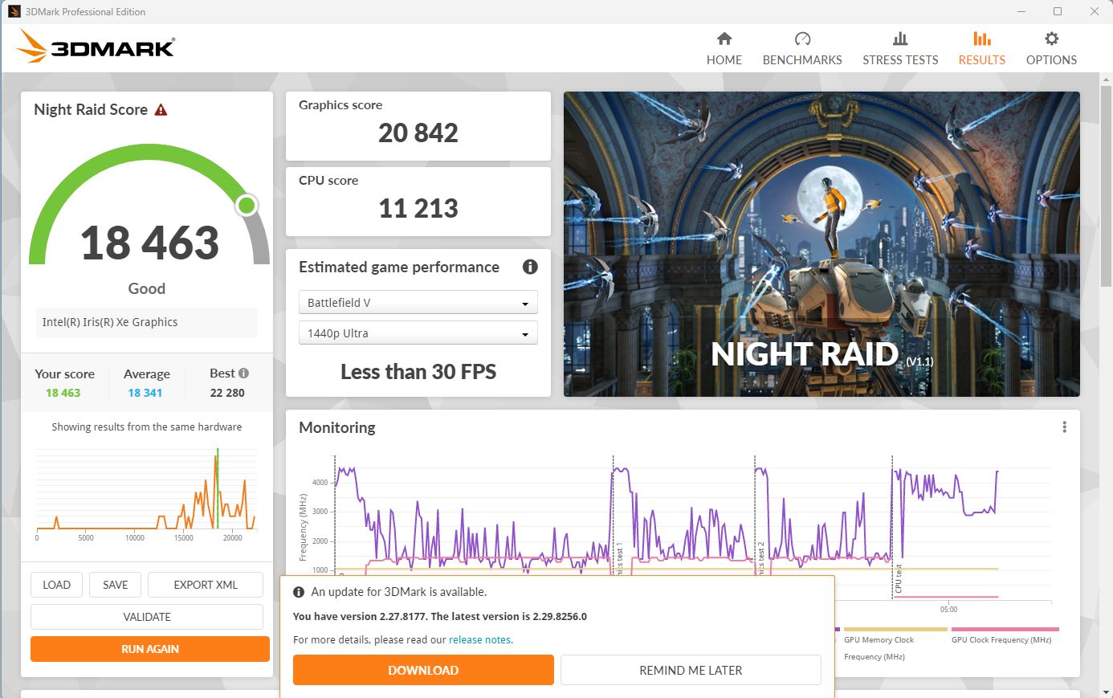
Task: Click Estimated game performance info icon
Action: 530,267
